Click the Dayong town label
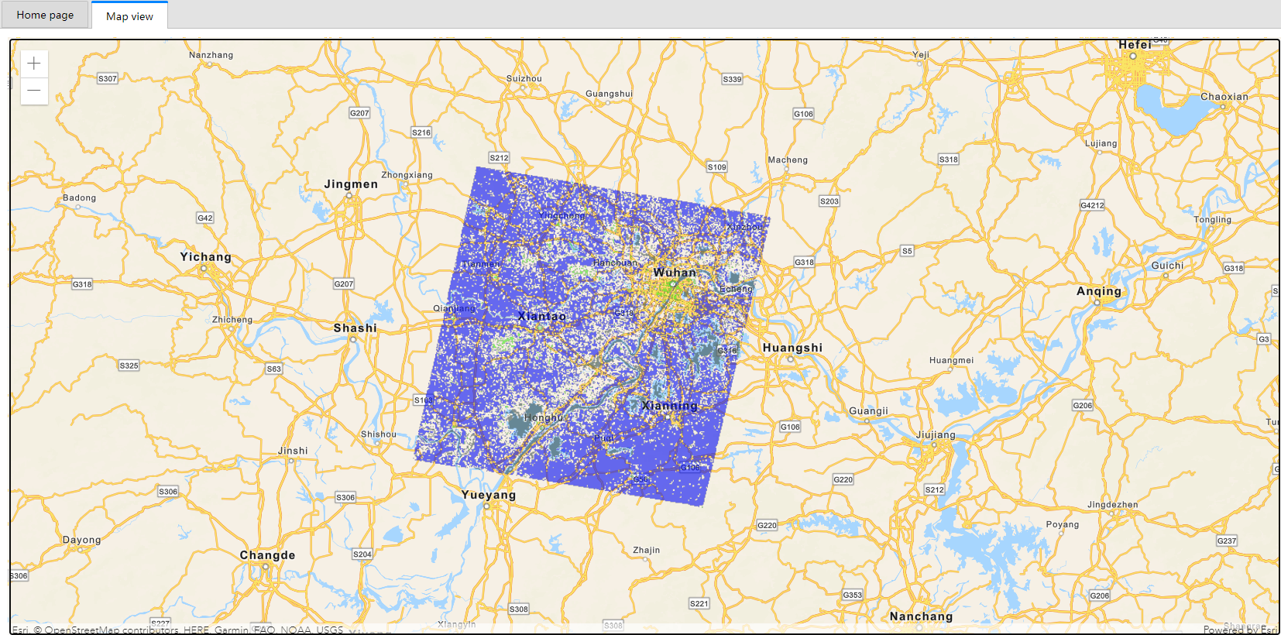This screenshot has height=635, width=1281. (81, 540)
